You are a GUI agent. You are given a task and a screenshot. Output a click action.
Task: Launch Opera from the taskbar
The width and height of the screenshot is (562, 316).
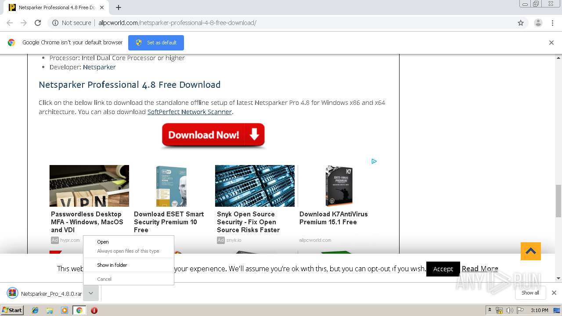94,310
